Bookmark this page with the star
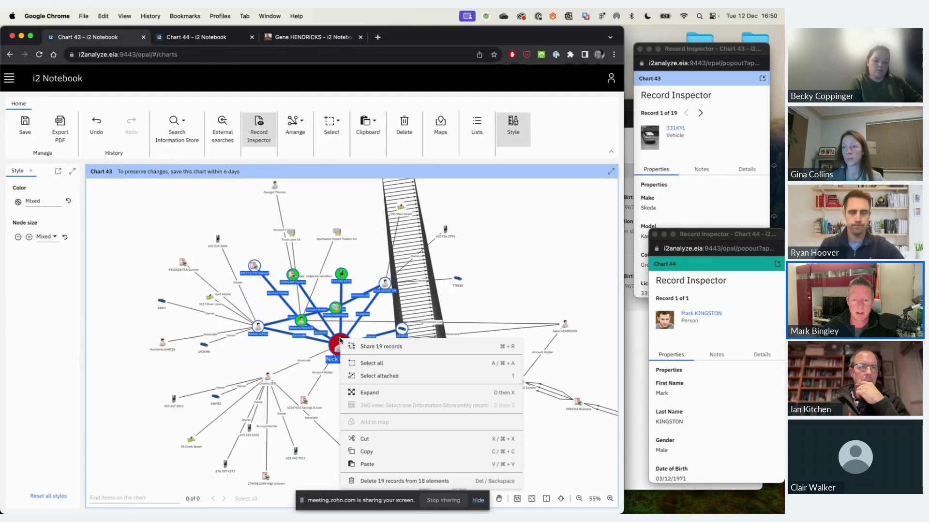Image resolution: width=929 pixels, height=522 pixels. pos(494,55)
